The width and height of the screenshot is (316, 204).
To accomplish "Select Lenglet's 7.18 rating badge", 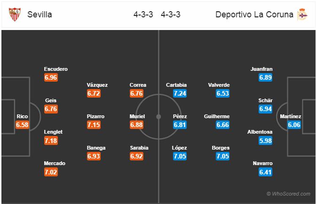I will 51,141.
